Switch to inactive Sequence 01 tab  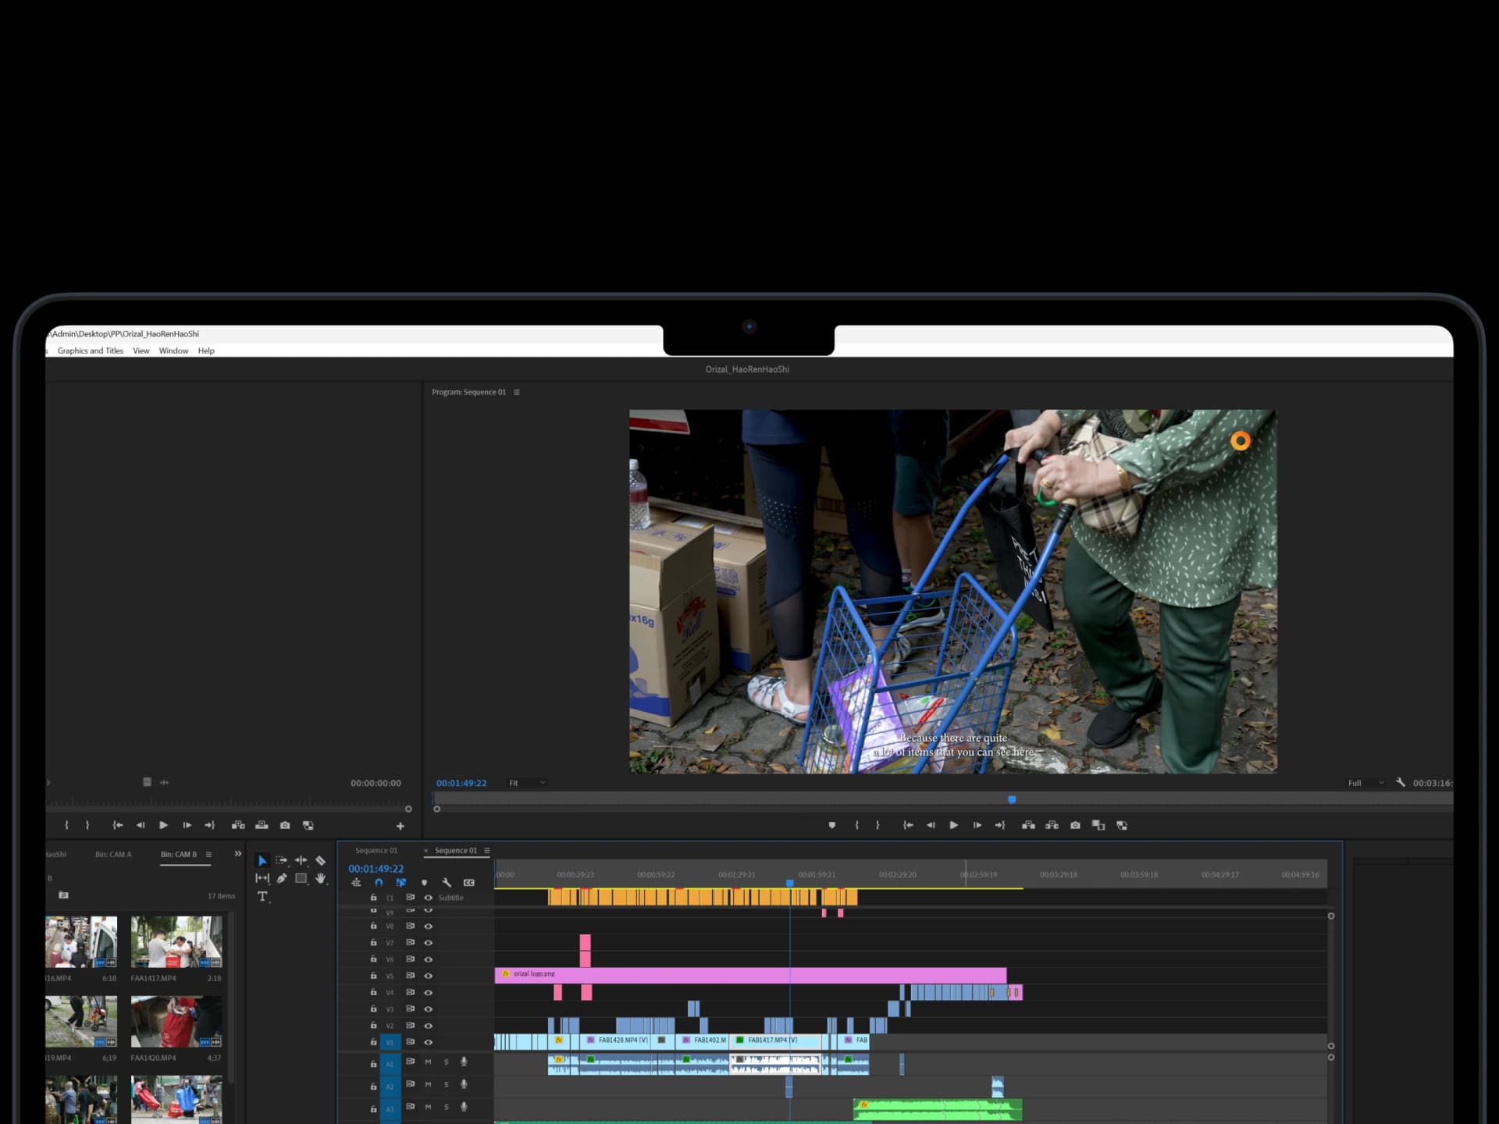coord(376,851)
